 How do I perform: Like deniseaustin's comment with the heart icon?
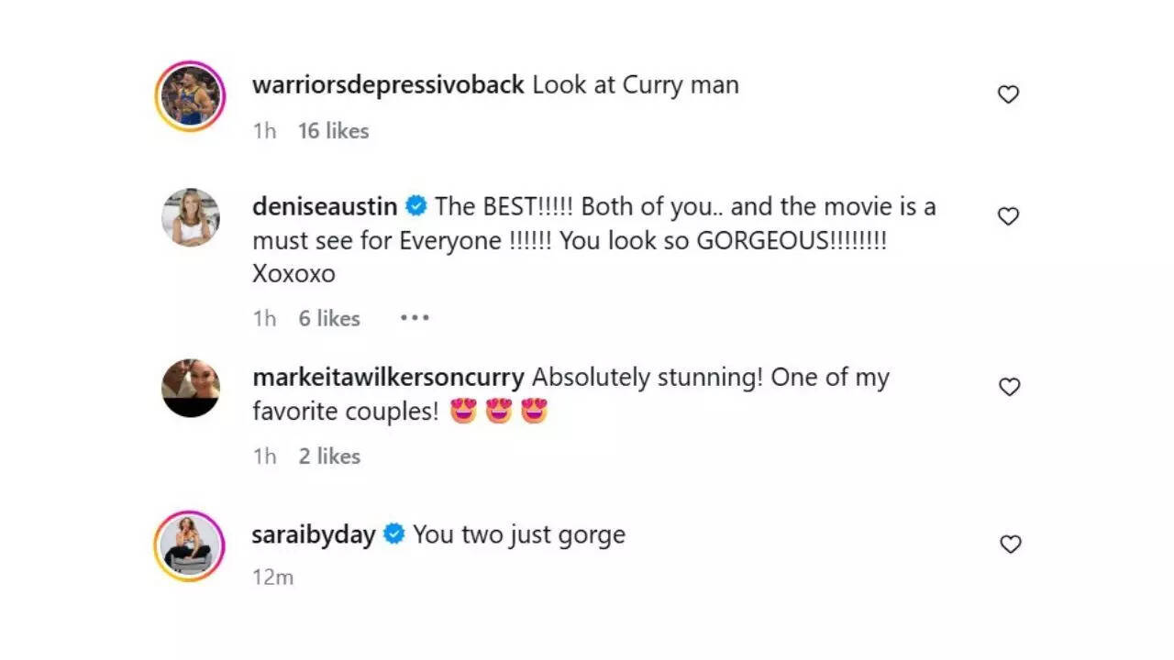1008,216
